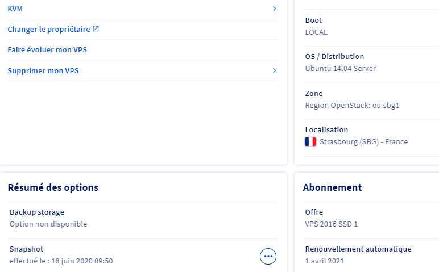Choose Supprimer mon VPS

tap(43, 70)
